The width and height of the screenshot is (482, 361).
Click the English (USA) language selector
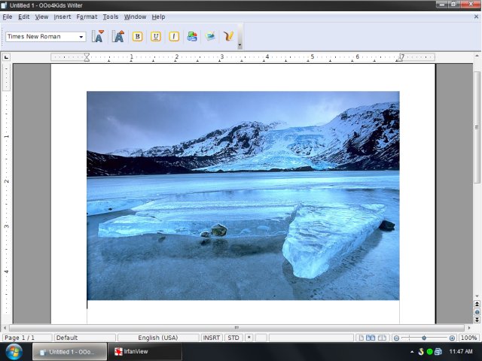158,338
